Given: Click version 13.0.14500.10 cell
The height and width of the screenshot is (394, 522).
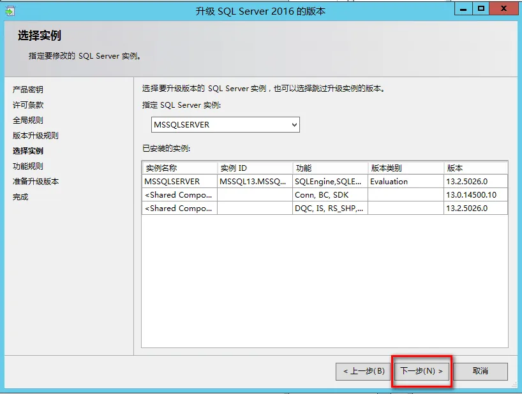Looking at the screenshot, I should pos(475,194).
